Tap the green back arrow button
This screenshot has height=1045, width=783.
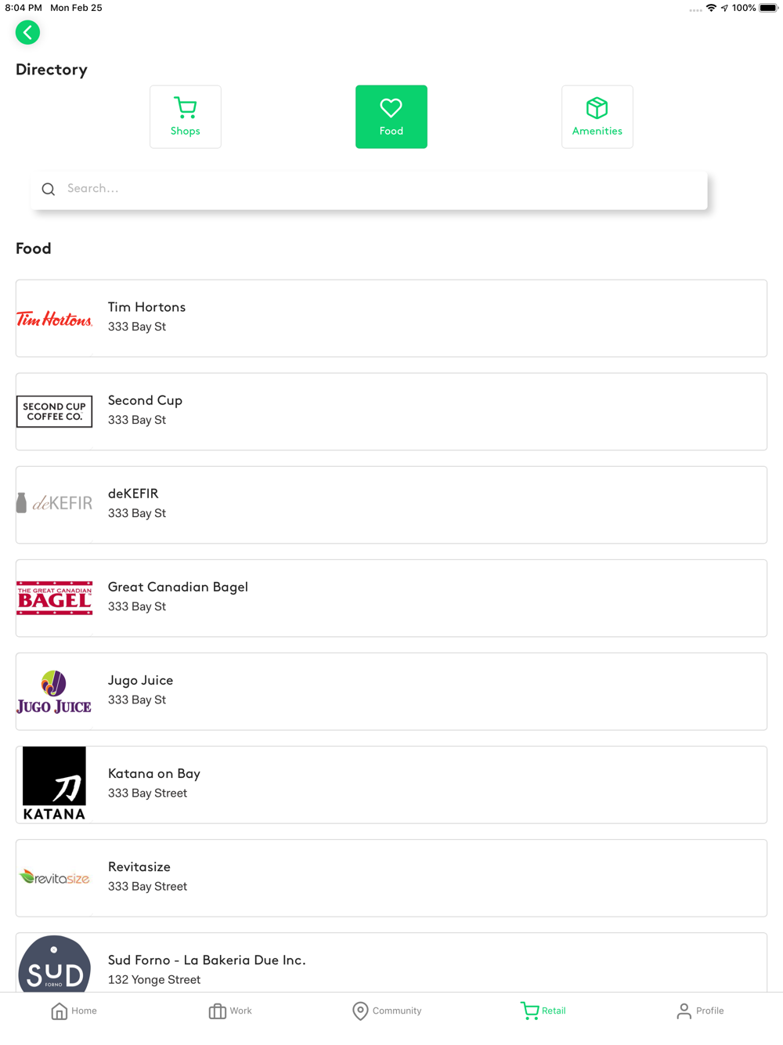tap(27, 32)
